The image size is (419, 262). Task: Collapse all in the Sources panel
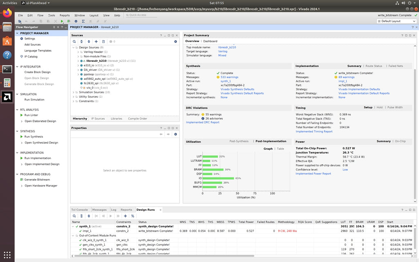click(81, 41)
